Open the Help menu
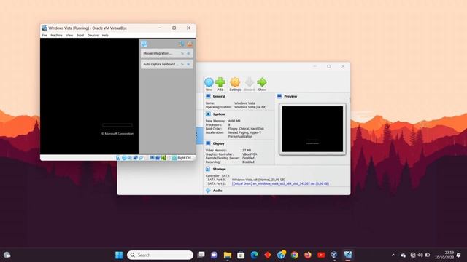The width and height of the screenshot is (467, 262). 105,36
